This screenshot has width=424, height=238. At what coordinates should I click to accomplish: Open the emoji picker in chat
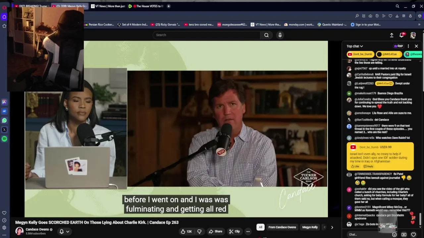click(394, 234)
